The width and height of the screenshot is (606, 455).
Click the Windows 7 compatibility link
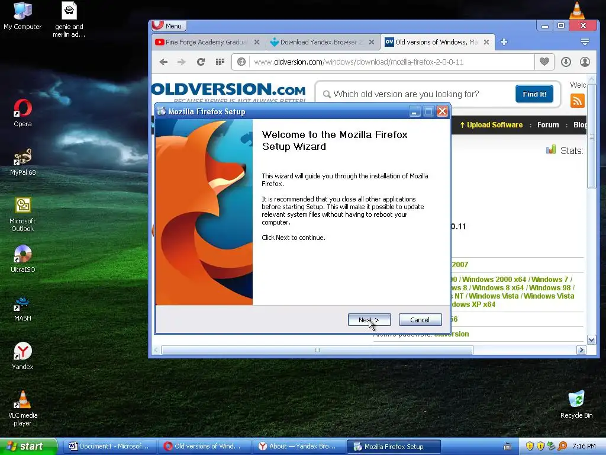(550, 280)
